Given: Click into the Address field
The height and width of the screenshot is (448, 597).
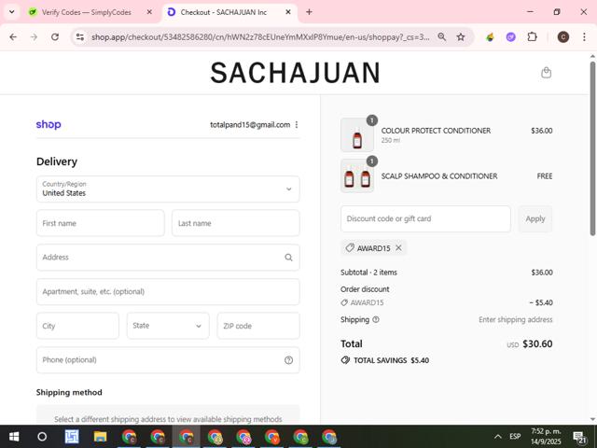Looking at the screenshot, I should pyautogui.click(x=168, y=258).
